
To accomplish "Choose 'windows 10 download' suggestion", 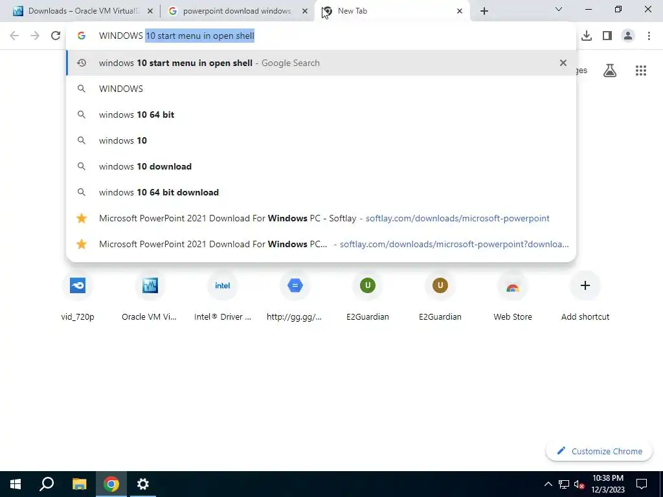I will pyautogui.click(x=321, y=166).
